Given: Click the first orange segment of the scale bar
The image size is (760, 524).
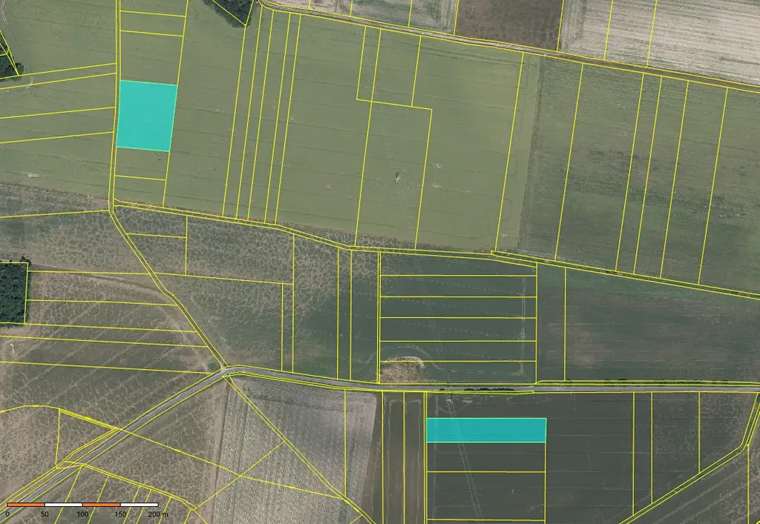Looking at the screenshot, I should coord(26,505).
